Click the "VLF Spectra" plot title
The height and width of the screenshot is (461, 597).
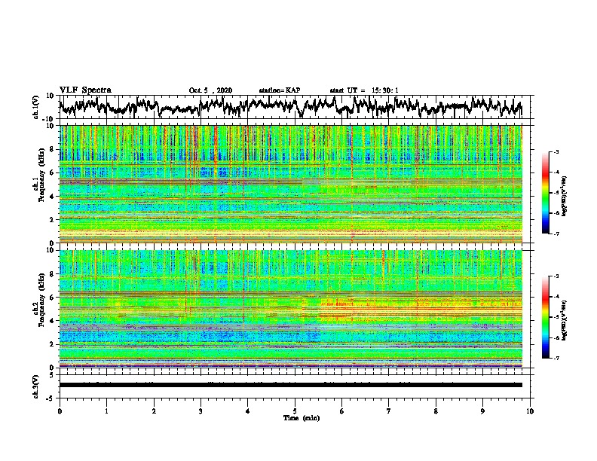85,90
